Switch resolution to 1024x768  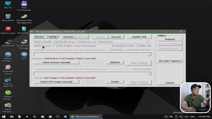(x=82, y=37)
